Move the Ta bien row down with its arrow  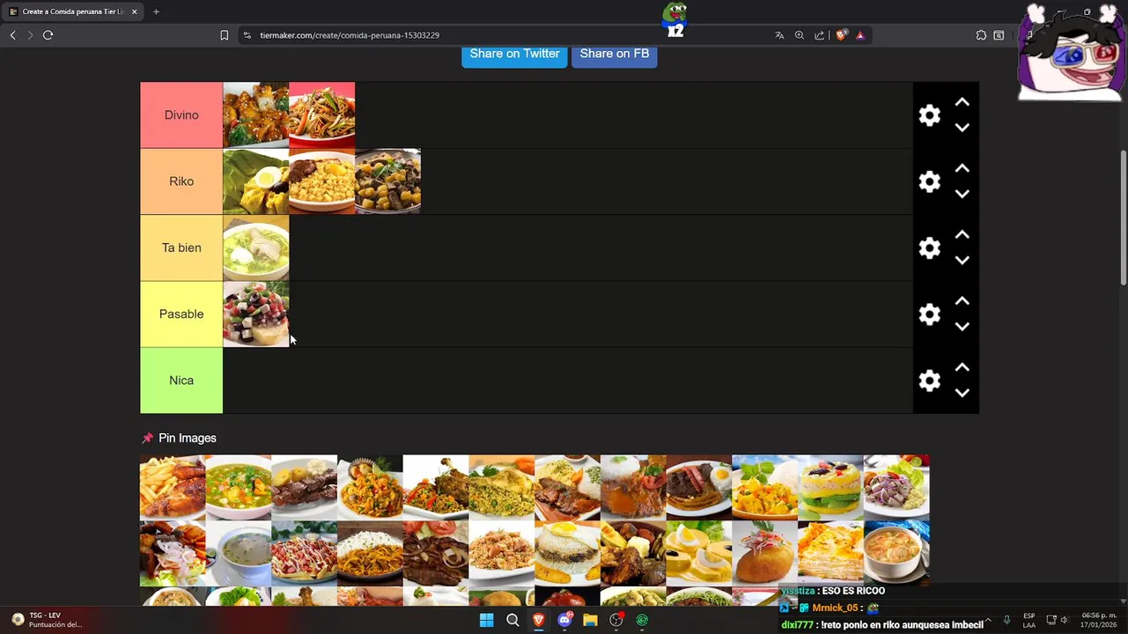coord(962,261)
